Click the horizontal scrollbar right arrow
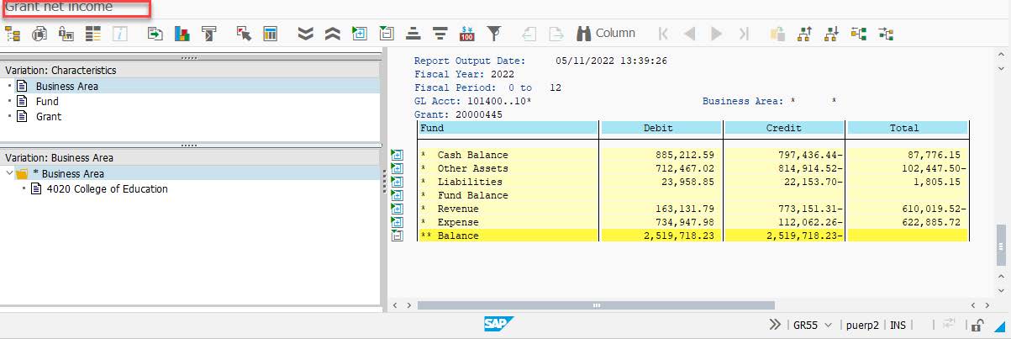Image resolution: width=1011 pixels, height=339 pixels. pyautogui.click(x=986, y=305)
